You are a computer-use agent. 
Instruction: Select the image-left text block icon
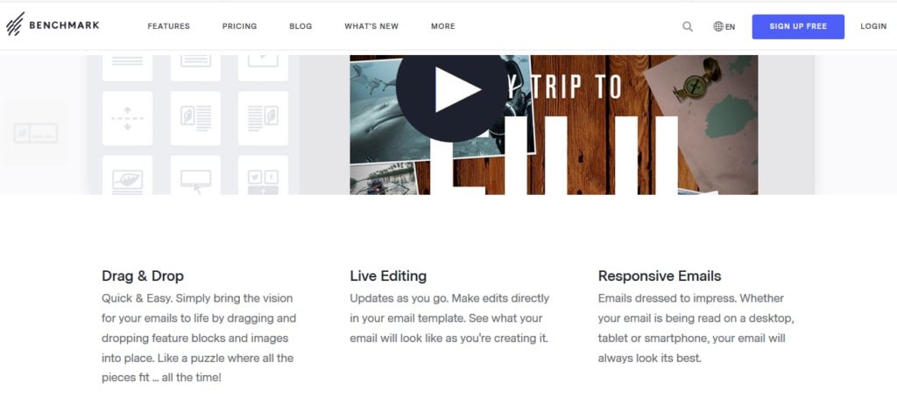(x=195, y=118)
